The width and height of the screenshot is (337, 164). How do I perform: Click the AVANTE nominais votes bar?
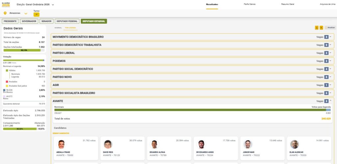pyautogui.click(x=190, y=110)
